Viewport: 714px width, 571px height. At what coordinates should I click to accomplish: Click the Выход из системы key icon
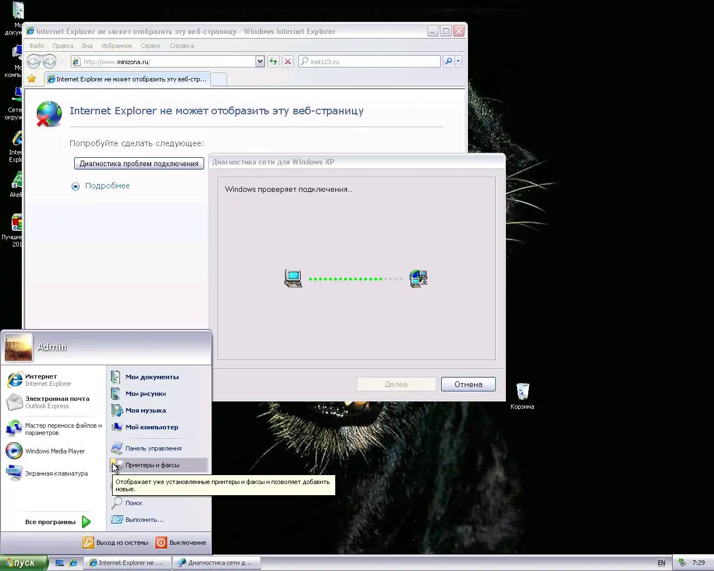point(88,543)
